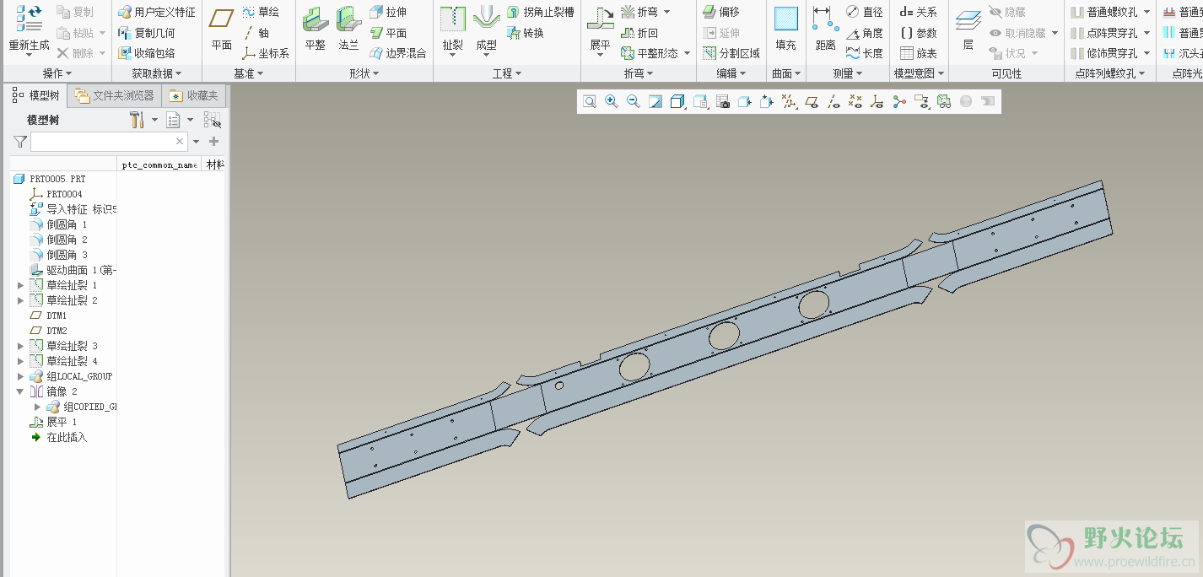Toggle datum axis display in graphics toolbar
This screenshot has height=577, width=1203.
833,101
